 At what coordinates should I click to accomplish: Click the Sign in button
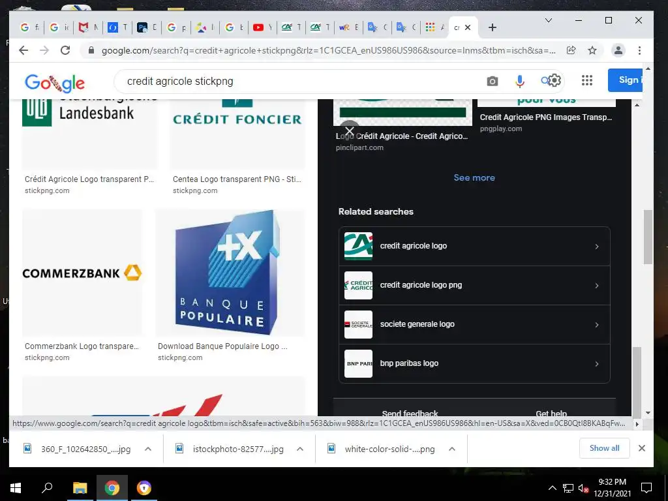pyautogui.click(x=625, y=80)
